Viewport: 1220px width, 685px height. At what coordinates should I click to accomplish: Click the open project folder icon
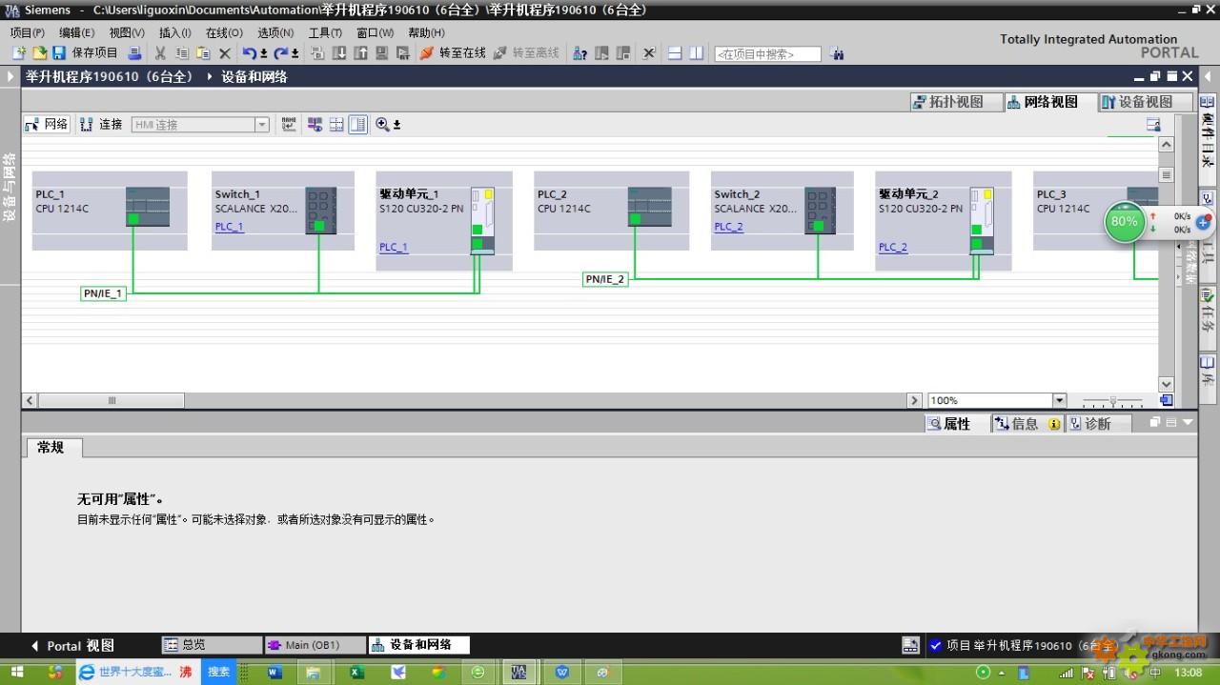[x=39, y=53]
